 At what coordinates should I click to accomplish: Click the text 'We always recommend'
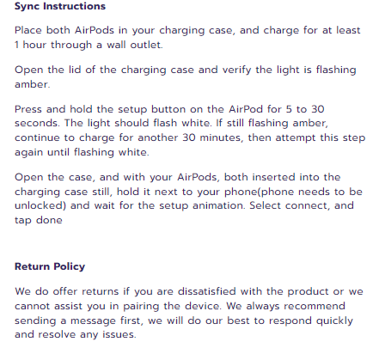click(x=285, y=306)
